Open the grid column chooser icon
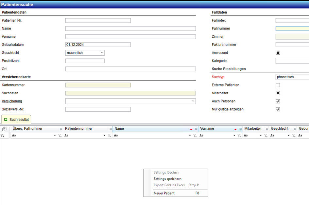 4,129
